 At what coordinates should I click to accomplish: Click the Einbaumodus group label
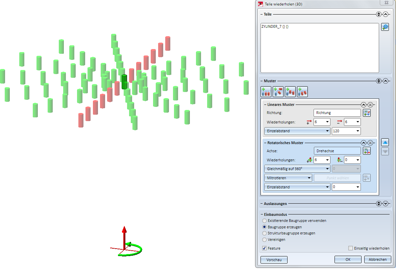pyautogui.click(x=275, y=214)
